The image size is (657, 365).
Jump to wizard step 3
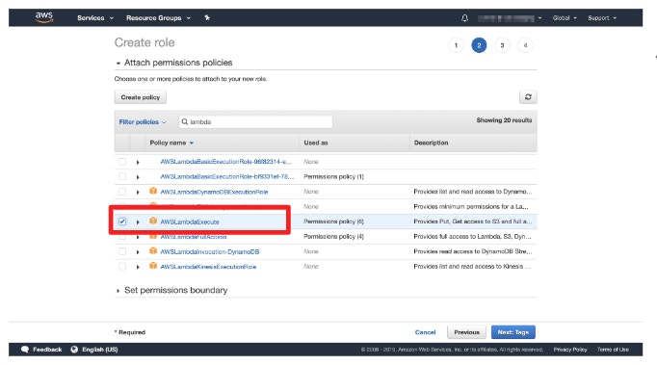(x=502, y=45)
